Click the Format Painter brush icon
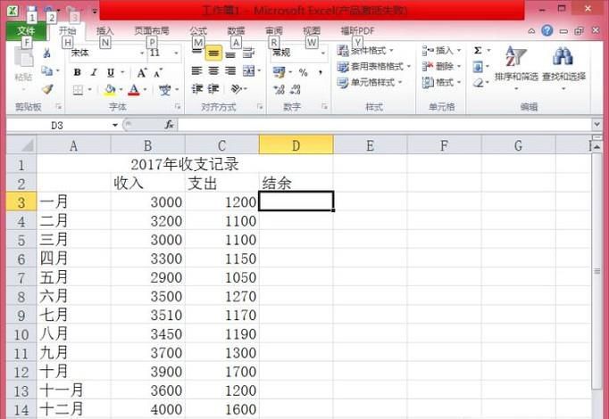The image size is (609, 419). point(47,89)
